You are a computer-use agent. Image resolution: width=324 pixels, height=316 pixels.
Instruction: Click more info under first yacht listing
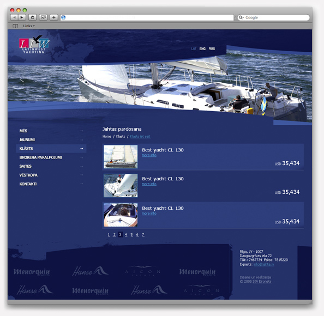149,155
